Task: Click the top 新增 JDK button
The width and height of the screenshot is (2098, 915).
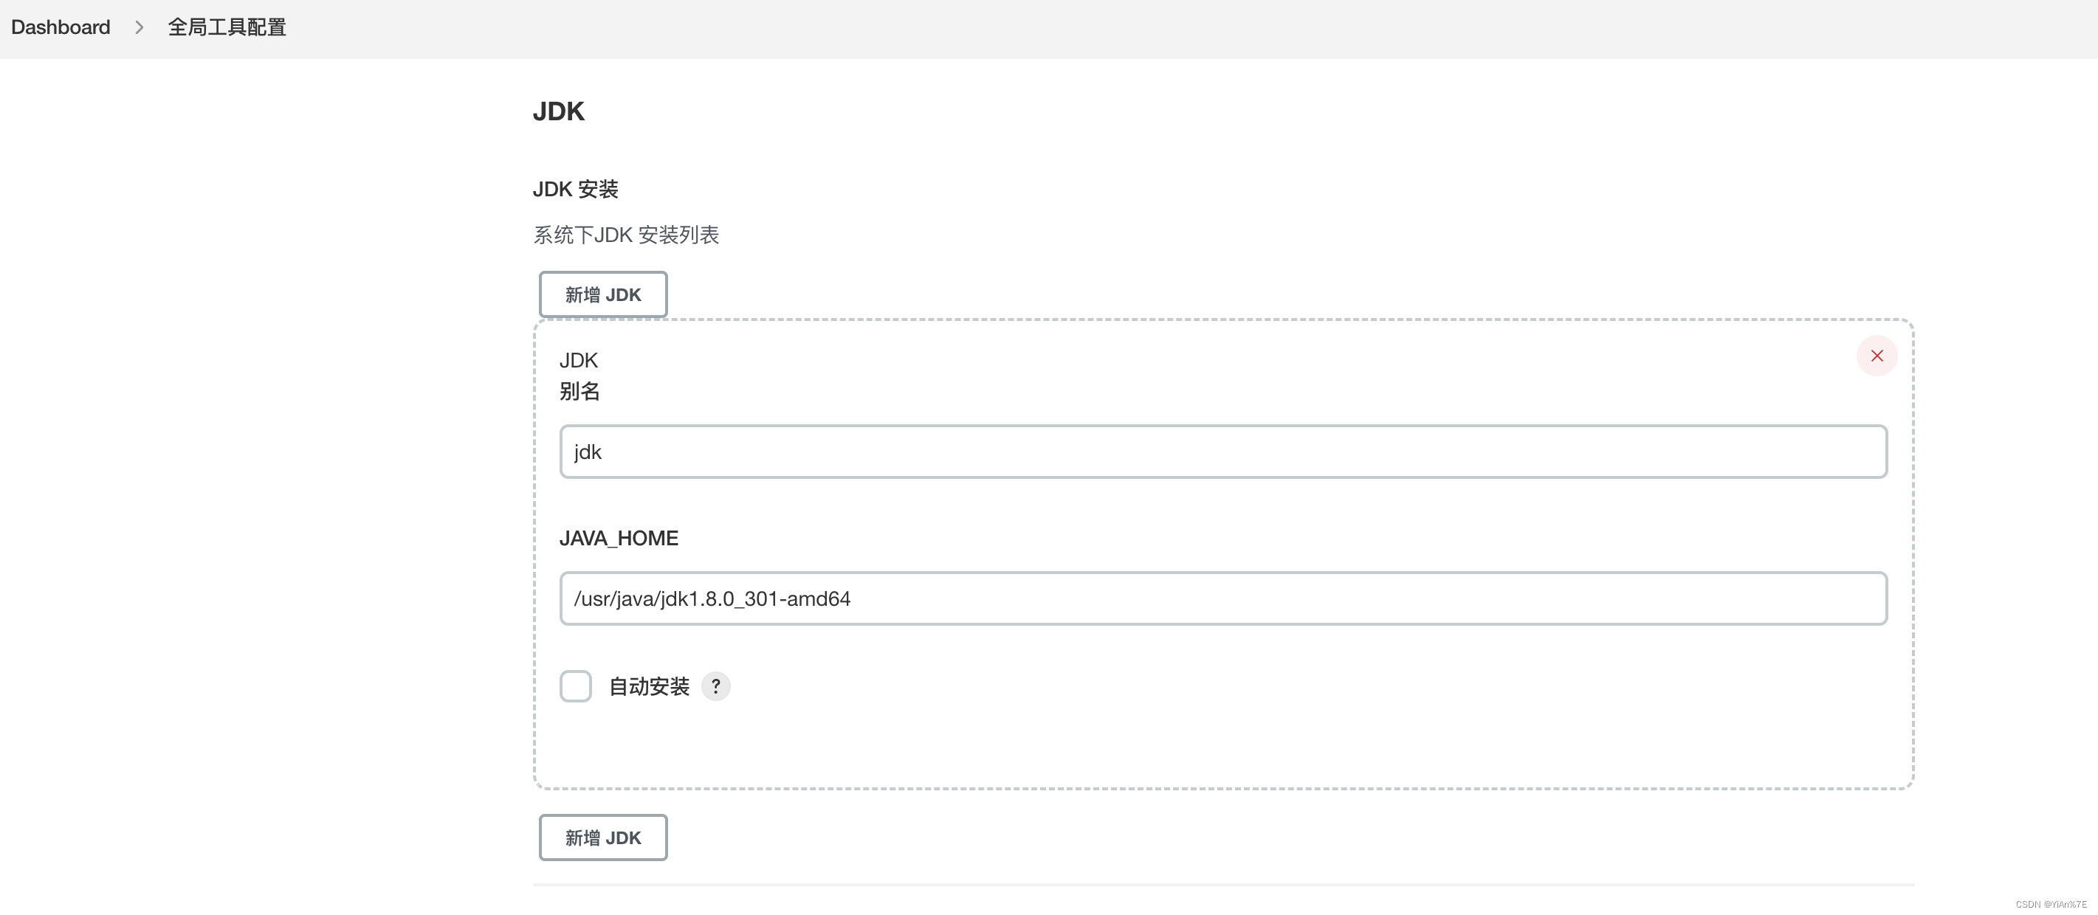Action: point(602,294)
